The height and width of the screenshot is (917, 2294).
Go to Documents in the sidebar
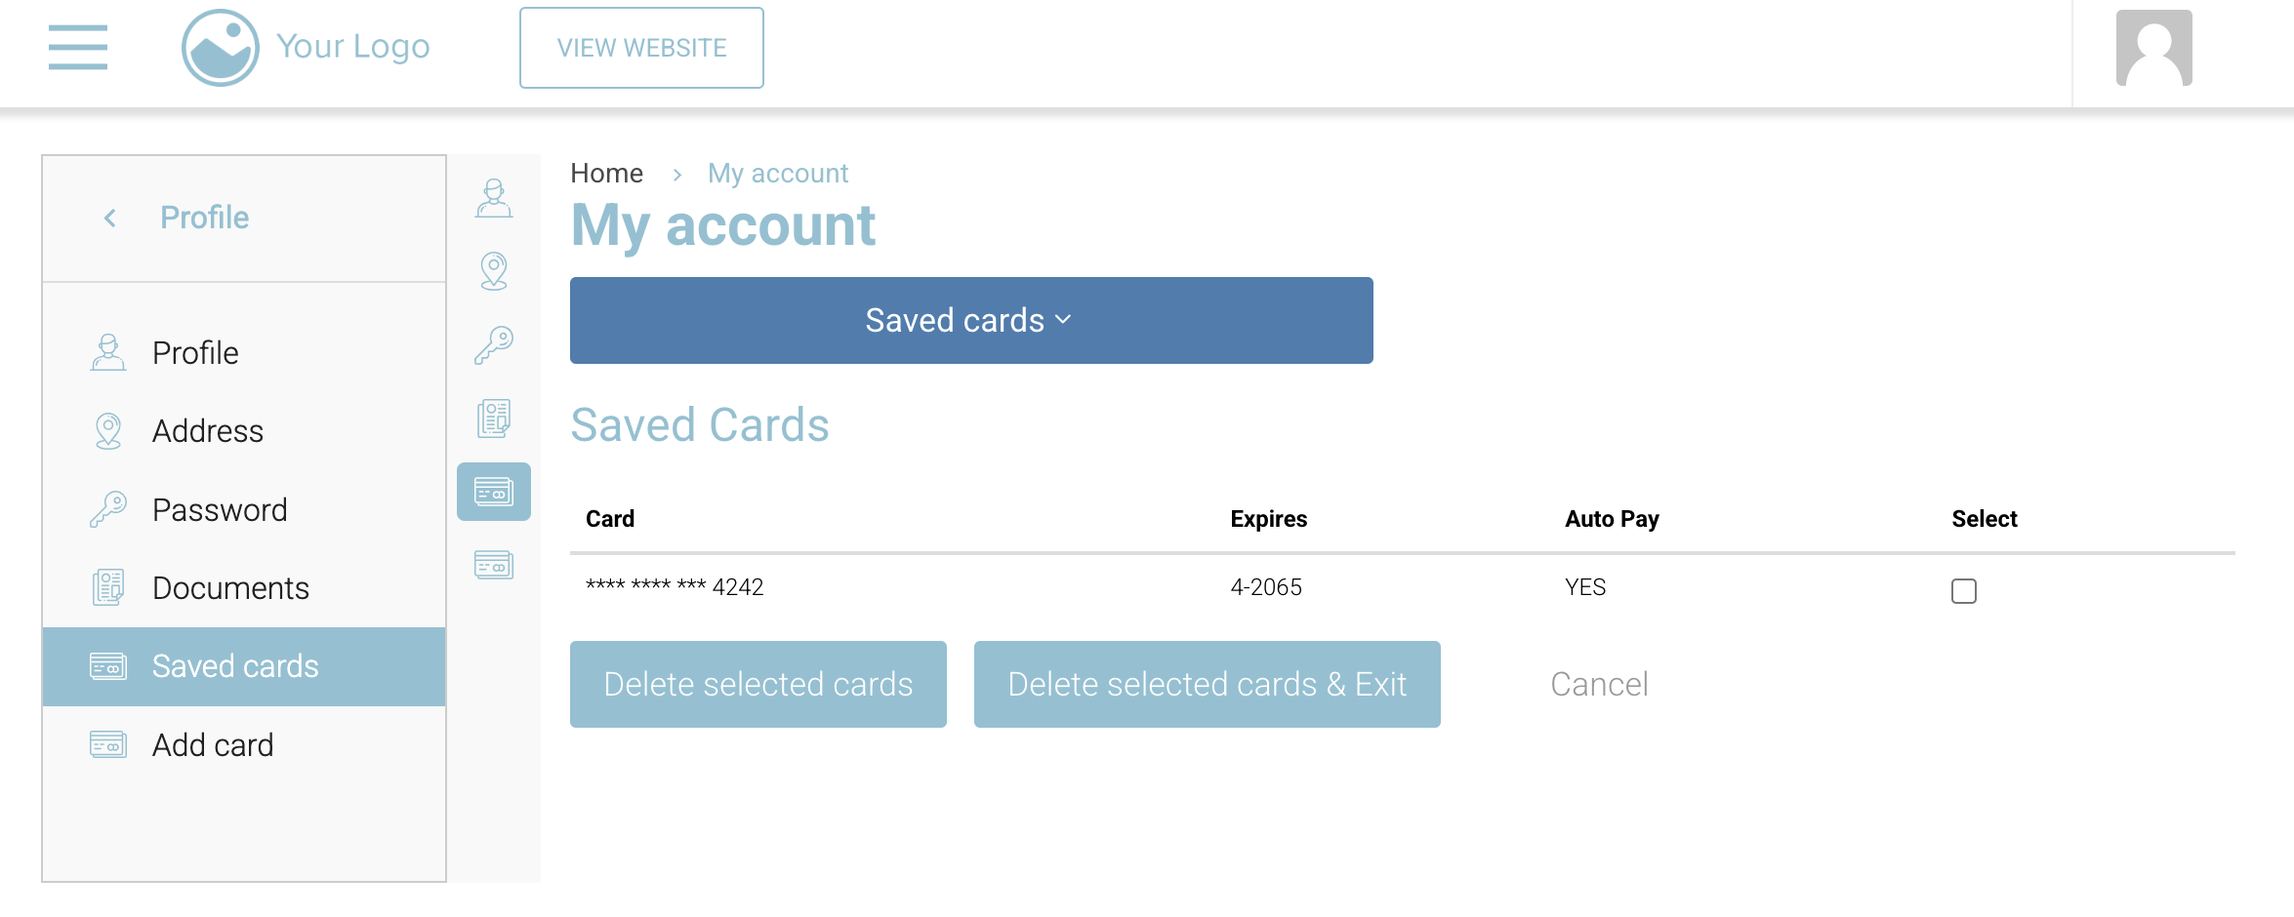click(x=230, y=588)
